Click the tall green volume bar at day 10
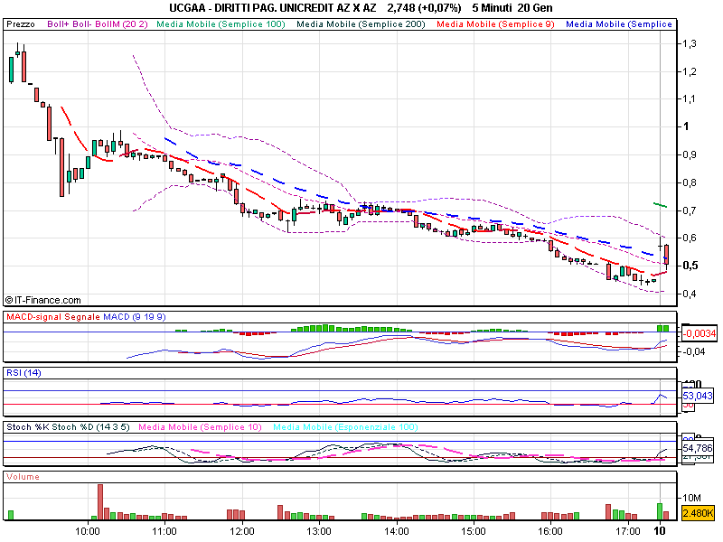723x542 pixels. coord(660,511)
